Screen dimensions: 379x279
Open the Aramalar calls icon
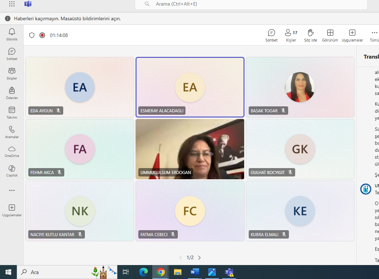click(x=12, y=132)
